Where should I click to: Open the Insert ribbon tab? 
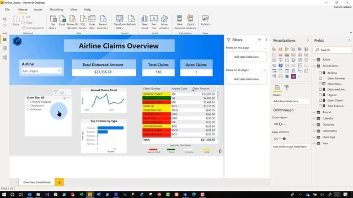click(38, 9)
